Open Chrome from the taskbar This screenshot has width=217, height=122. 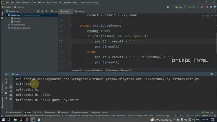coord(21,120)
